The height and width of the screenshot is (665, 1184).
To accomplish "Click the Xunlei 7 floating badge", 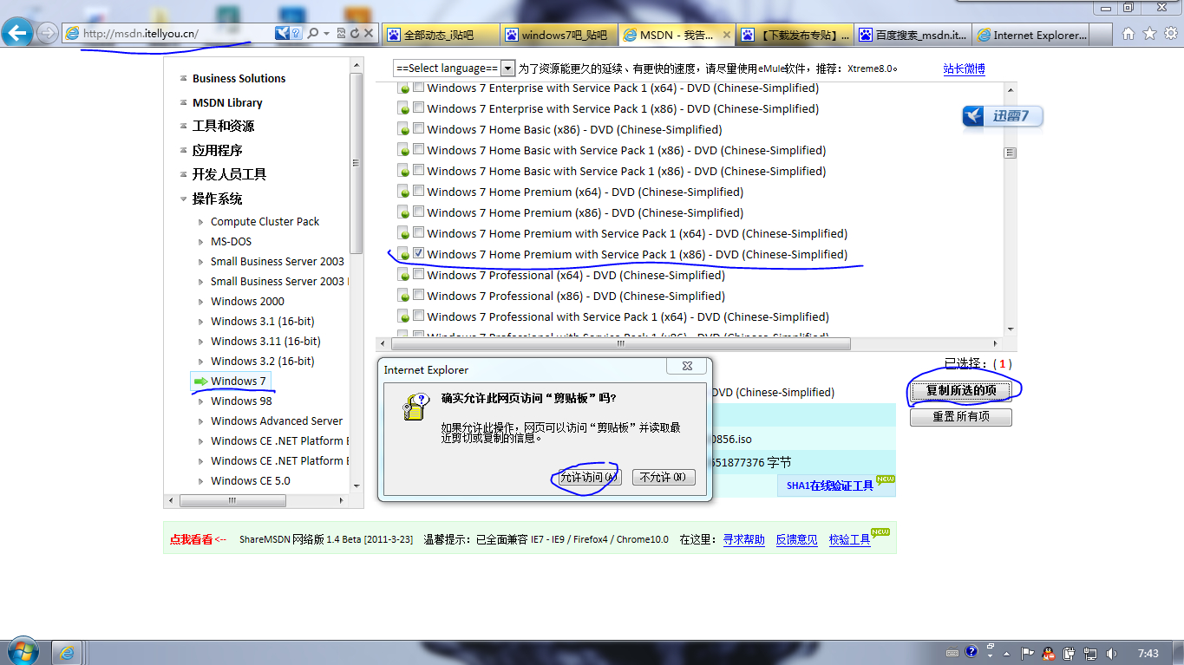I will tap(1003, 116).
